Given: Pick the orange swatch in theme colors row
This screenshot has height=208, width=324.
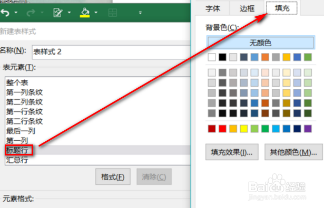Looking at the screenshot, I should (x=265, y=57).
